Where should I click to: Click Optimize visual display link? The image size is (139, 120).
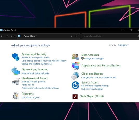point(92,89)
